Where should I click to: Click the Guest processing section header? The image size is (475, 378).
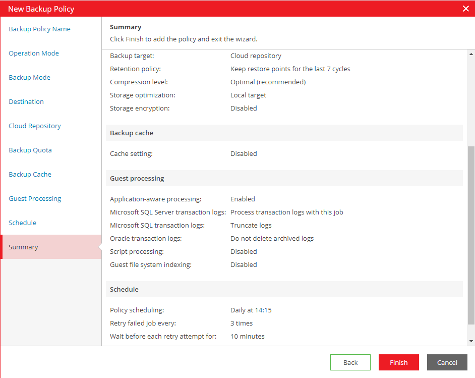pos(137,179)
